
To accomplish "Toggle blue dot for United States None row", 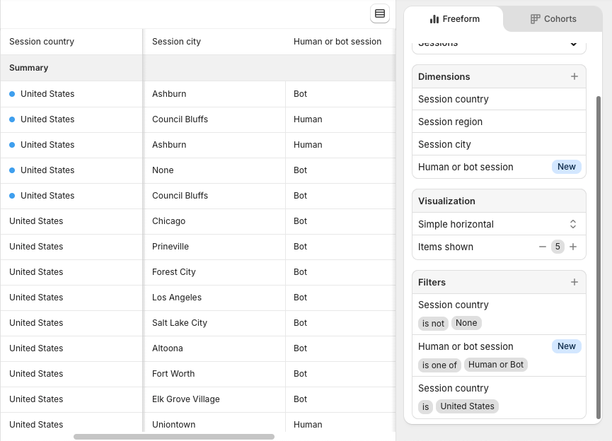I will pos(12,170).
